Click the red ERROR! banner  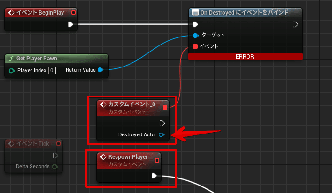click(246, 57)
